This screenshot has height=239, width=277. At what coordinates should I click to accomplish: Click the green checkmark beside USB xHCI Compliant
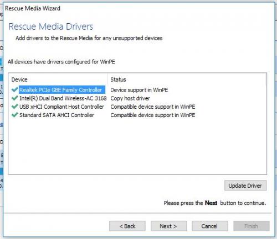pyautogui.click(x=14, y=107)
